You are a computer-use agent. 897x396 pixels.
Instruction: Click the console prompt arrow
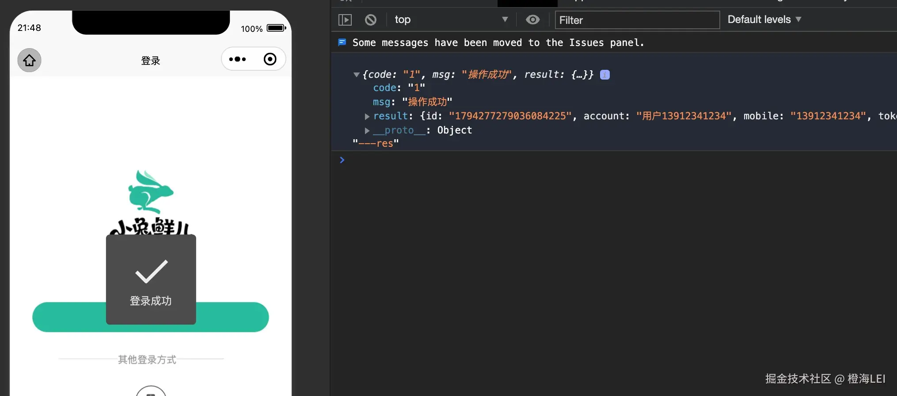coord(342,160)
